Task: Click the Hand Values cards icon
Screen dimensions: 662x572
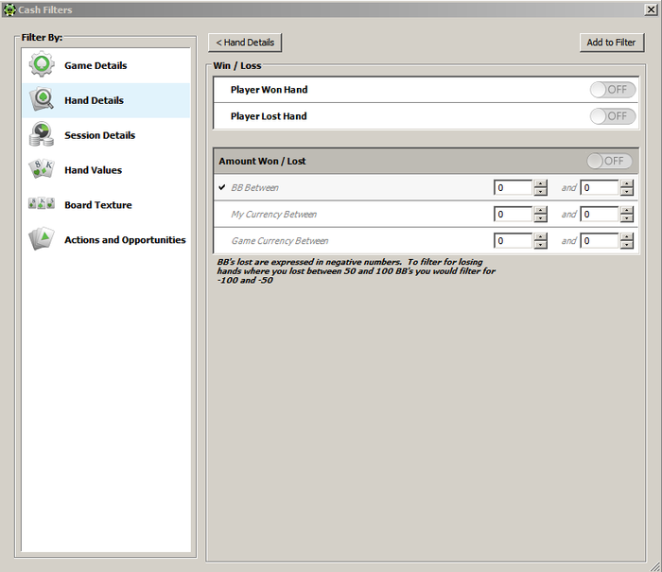Action: pos(42,170)
